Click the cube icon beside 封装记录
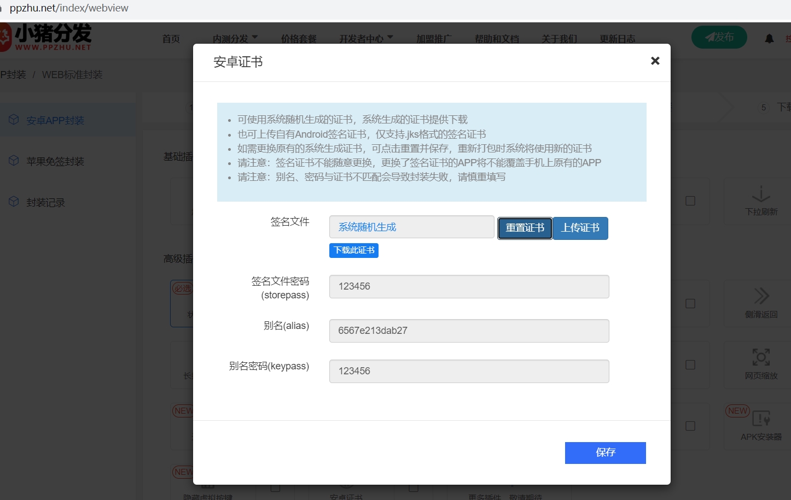The height and width of the screenshot is (500, 791). point(14,202)
